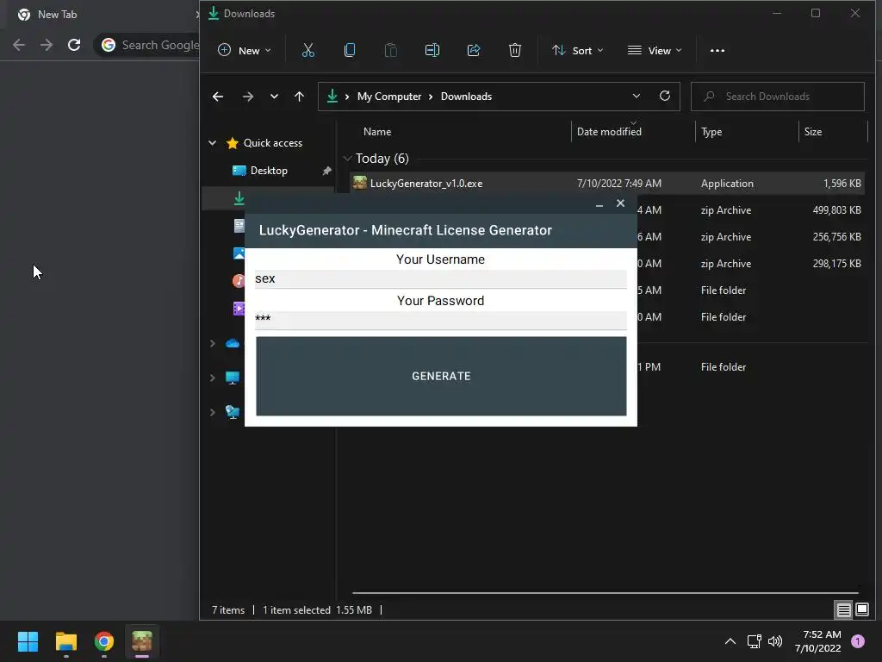Switch to large thumbnails view icon
882x662 pixels.
(861, 609)
